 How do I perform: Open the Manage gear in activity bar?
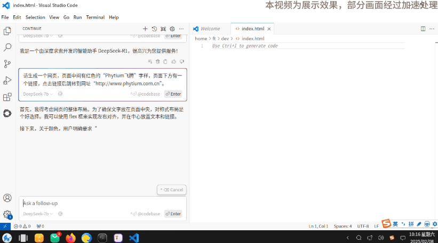[x=7, y=214]
